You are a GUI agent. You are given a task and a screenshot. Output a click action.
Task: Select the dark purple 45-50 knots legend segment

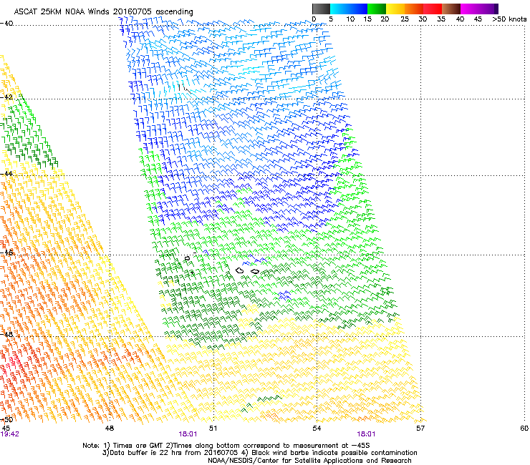pos(488,9)
